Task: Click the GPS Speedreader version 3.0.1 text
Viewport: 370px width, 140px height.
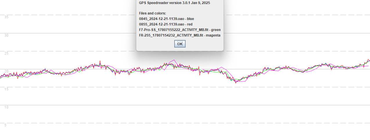Action: 174,3
